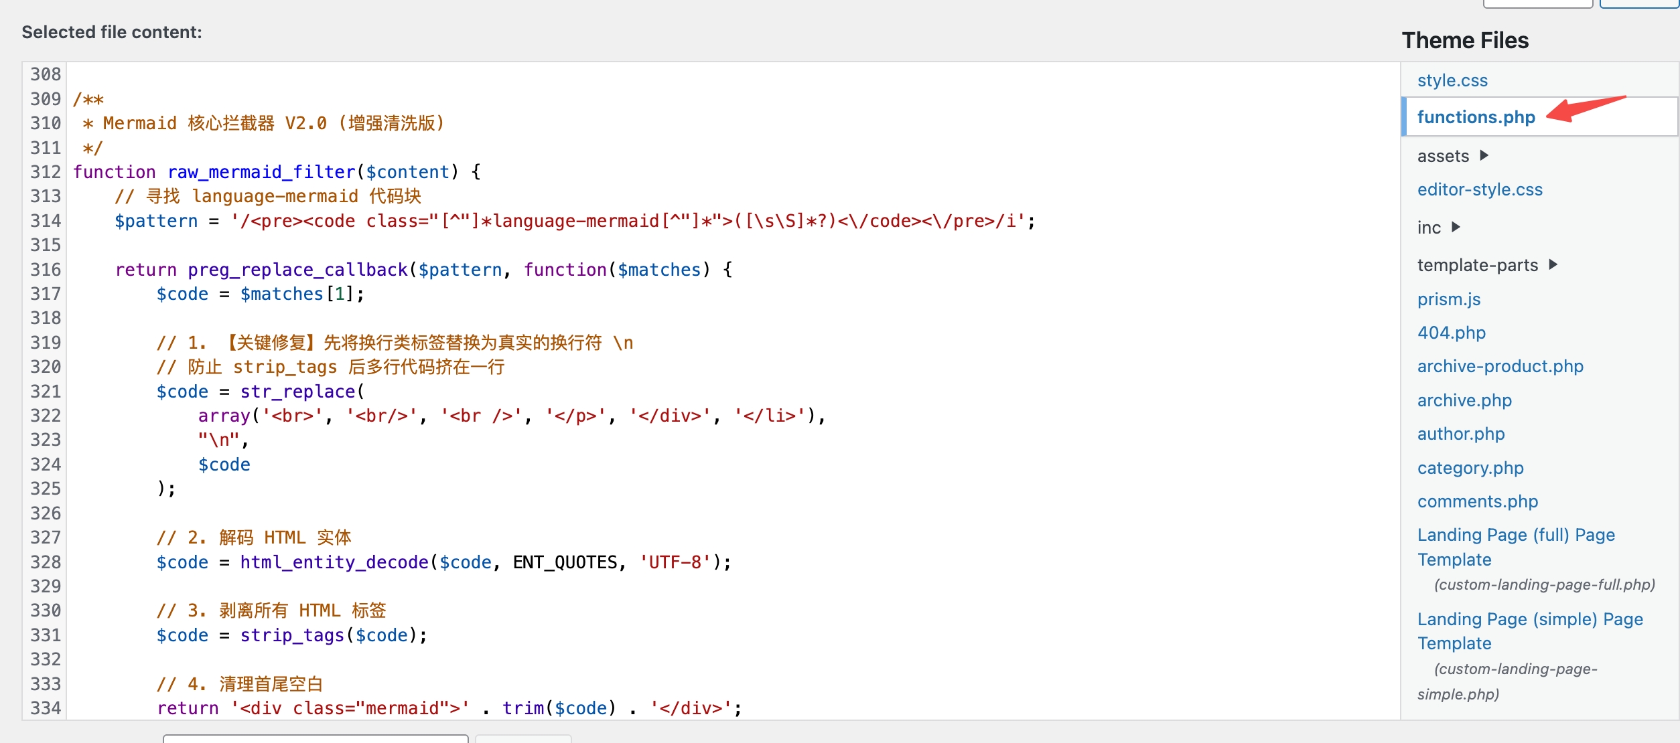Open the 404.php template
Screen dimensions: 1680x743
1451,333
